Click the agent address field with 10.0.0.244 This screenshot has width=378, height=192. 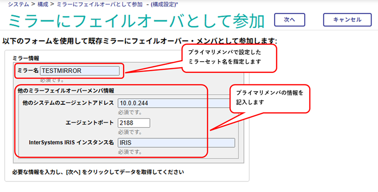[176, 103]
